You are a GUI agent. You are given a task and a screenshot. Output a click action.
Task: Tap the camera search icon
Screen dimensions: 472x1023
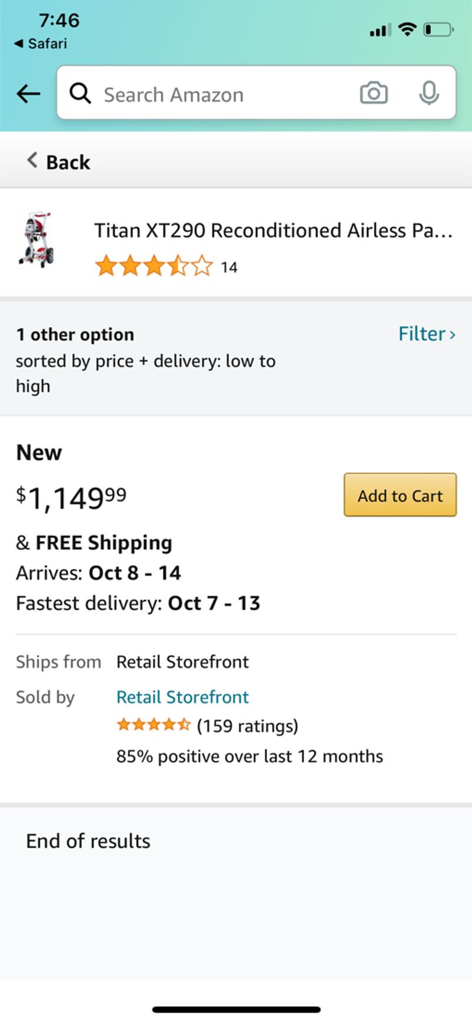tap(373, 93)
